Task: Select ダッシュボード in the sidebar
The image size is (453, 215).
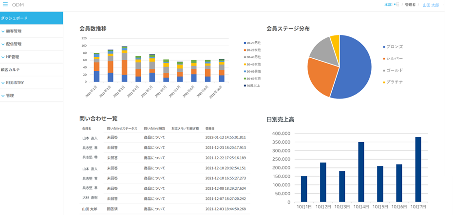Action: 32,18
